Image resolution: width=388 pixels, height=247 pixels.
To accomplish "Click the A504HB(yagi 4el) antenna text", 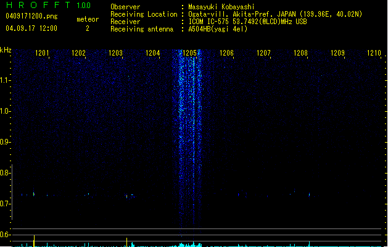I will pos(218,29).
